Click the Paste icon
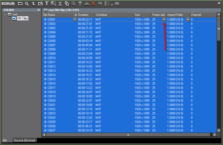Screen dimensions: 223x145 tap(73, 4)
